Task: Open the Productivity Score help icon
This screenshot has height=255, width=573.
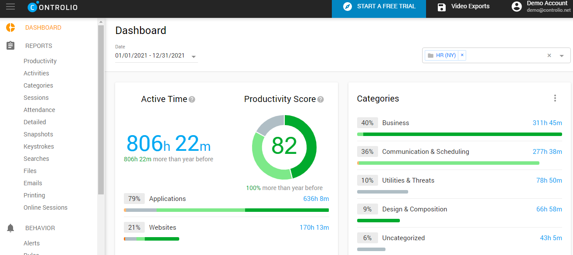Action: 321,99
